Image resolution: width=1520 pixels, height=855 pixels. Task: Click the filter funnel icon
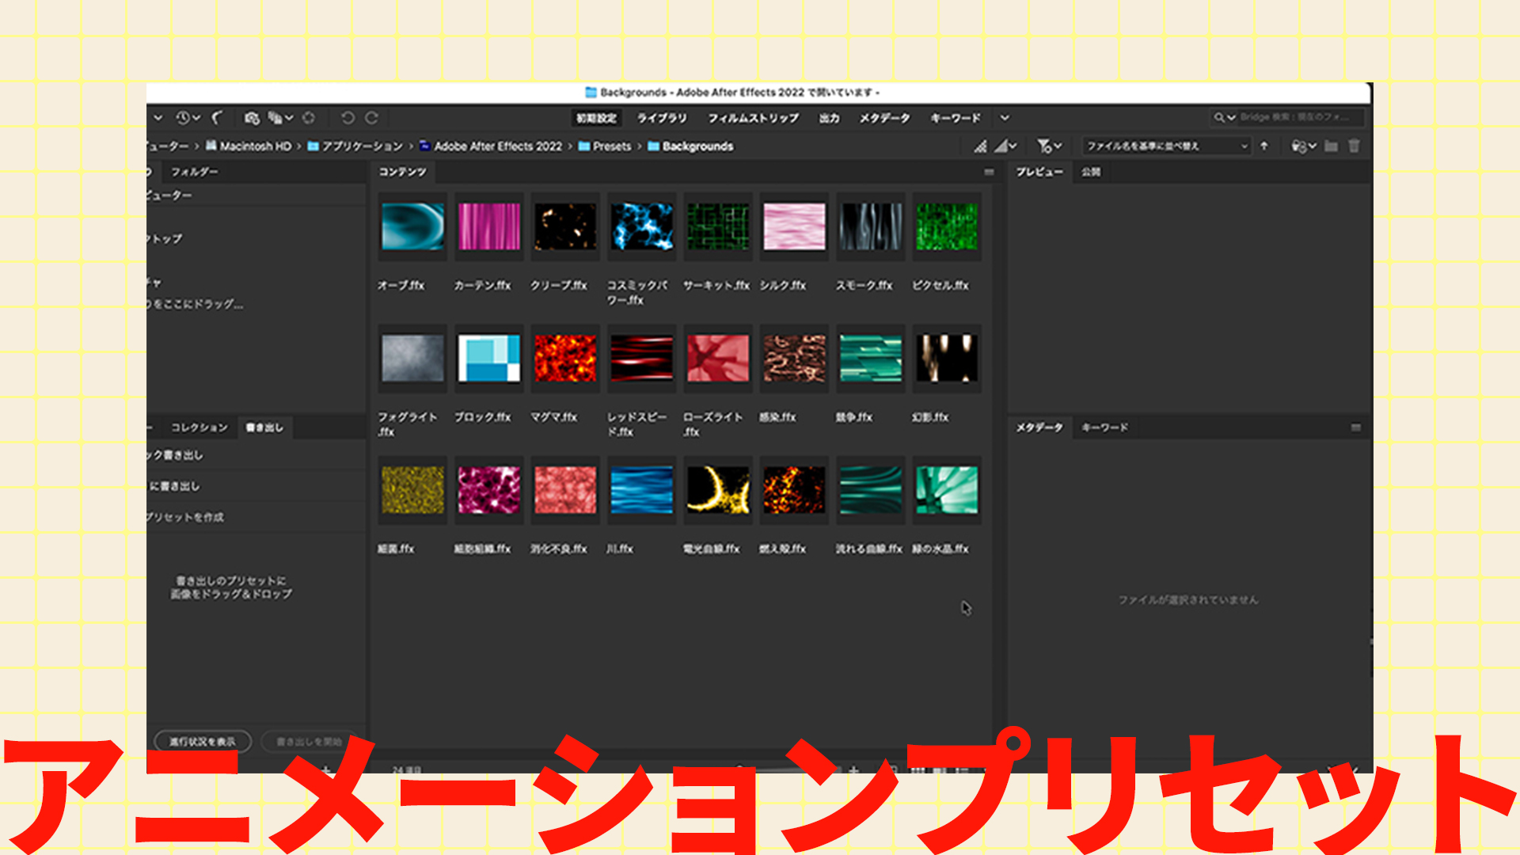[1047, 146]
